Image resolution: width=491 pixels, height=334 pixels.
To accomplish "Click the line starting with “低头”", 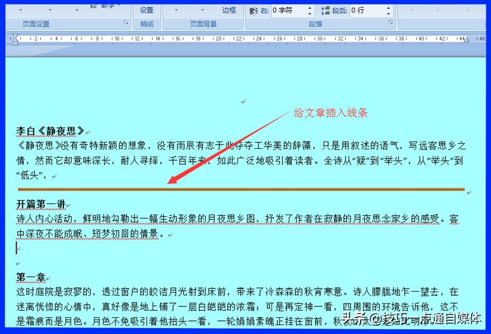I will [32, 175].
